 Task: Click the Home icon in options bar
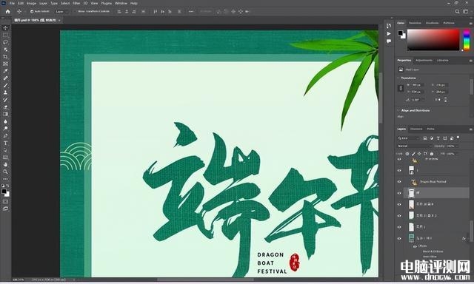click(8, 12)
